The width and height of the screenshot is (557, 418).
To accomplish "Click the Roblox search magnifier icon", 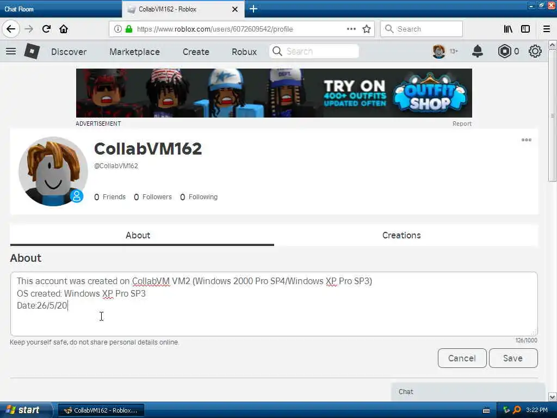I will click(x=277, y=52).
